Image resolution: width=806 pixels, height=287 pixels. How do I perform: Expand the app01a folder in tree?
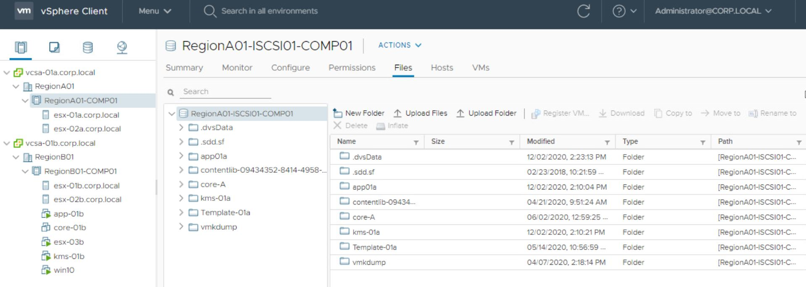pos(181,156)
